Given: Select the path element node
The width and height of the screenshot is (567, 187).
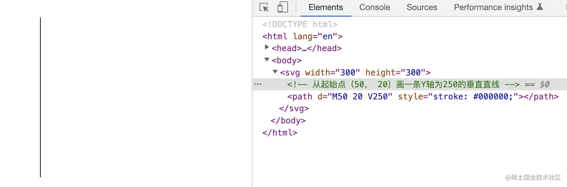Looking at the screenshot, I should pos(300,97).
